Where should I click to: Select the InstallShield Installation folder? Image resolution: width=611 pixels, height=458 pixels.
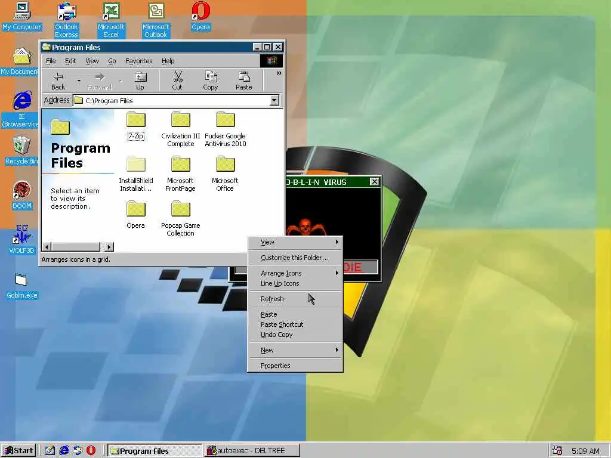click(135, 174)
